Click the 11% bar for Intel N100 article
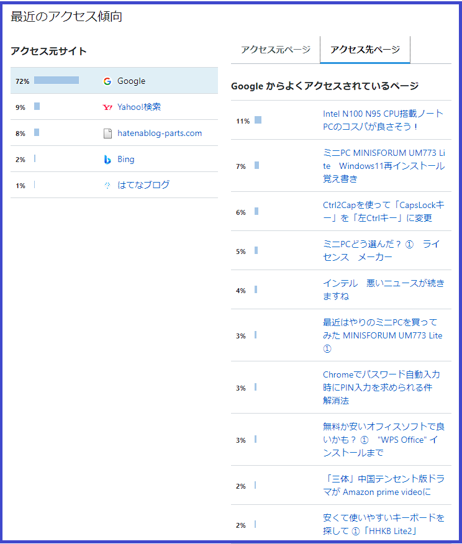 tap(258, 120)
